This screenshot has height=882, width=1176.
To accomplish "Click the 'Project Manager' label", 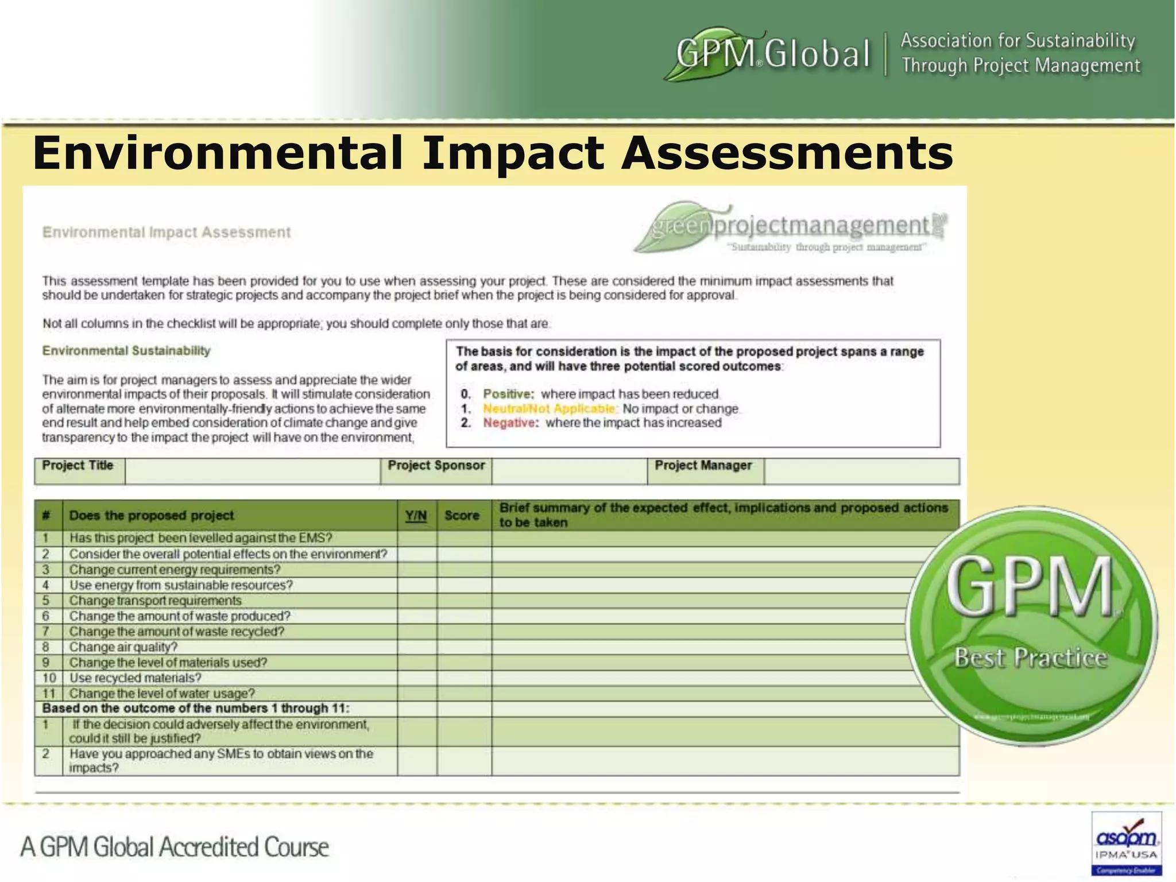I will pos(703,465).
